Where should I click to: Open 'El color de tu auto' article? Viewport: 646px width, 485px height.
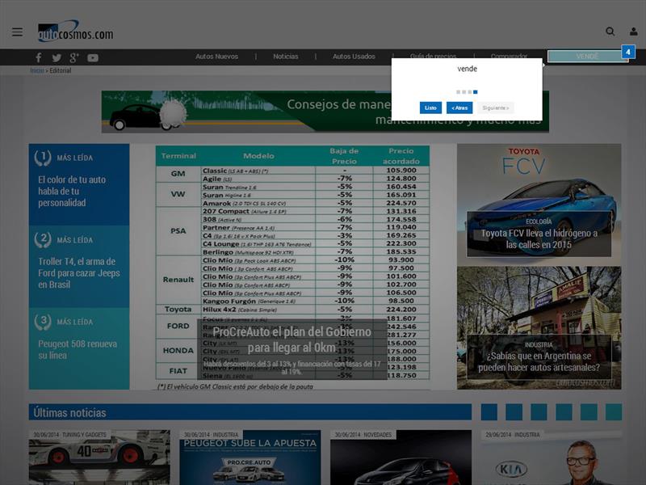pyautogui.click(x=72, y=191)
